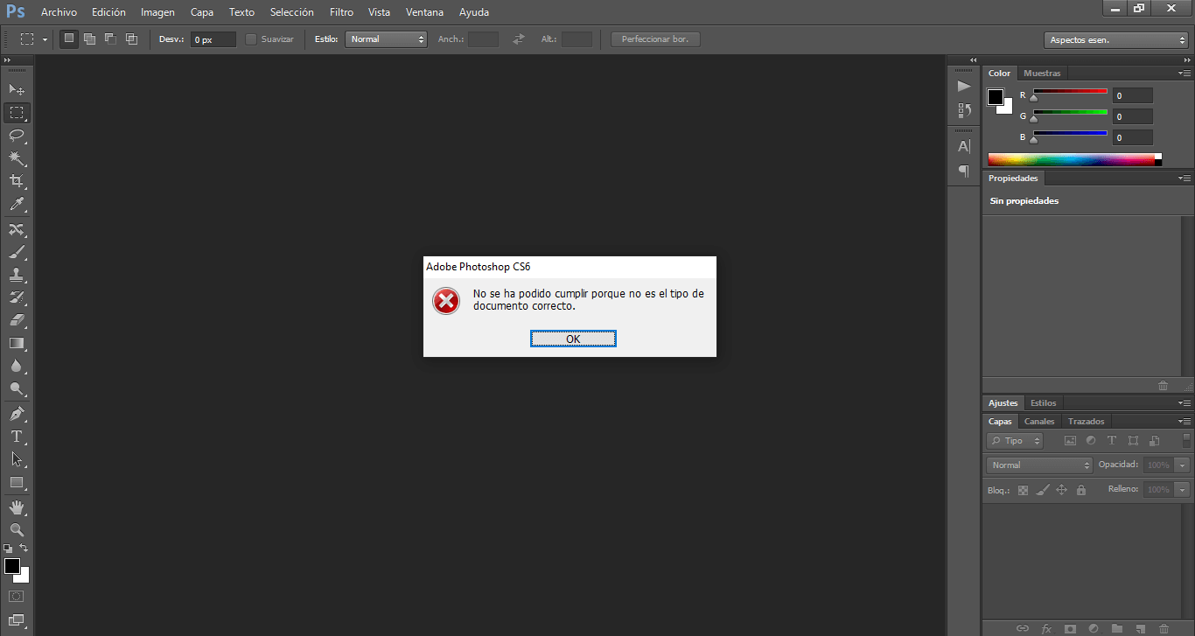
Task: Select the Eyedropper tool
Action: 17,205
